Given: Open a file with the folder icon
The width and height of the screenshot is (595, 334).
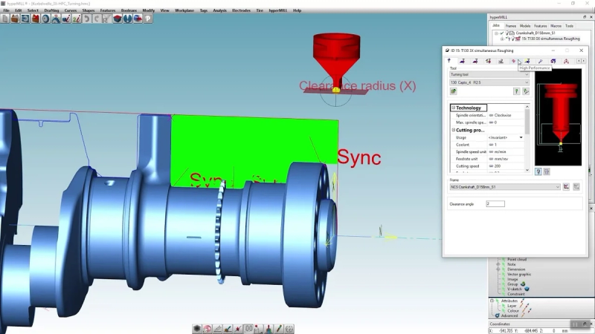Looking at the screenshot, I should coord(15,19).
